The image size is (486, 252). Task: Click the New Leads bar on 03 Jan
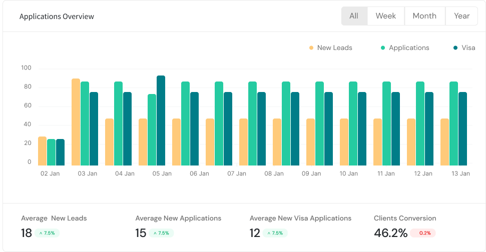(x=76, y=122)
